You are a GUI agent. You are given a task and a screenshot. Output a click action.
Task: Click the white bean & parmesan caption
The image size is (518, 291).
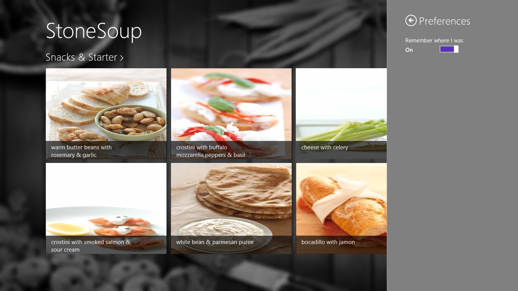pos(215,242)
